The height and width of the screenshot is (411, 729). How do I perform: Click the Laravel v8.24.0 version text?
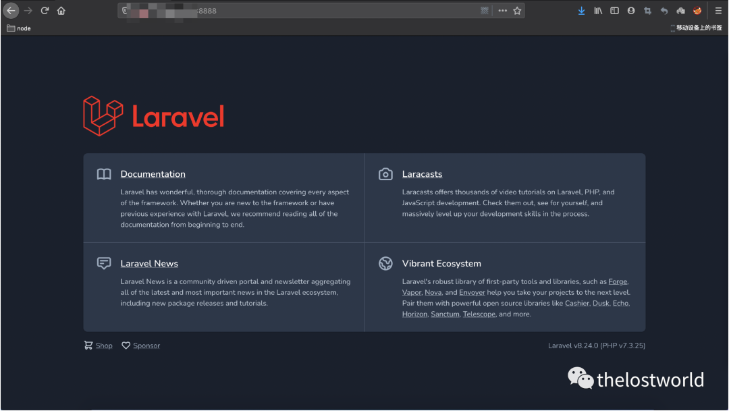[597, 346]
